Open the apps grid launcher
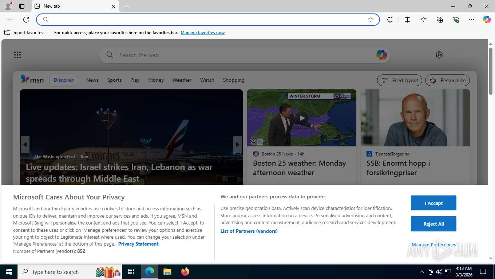 tap(17, 55)
